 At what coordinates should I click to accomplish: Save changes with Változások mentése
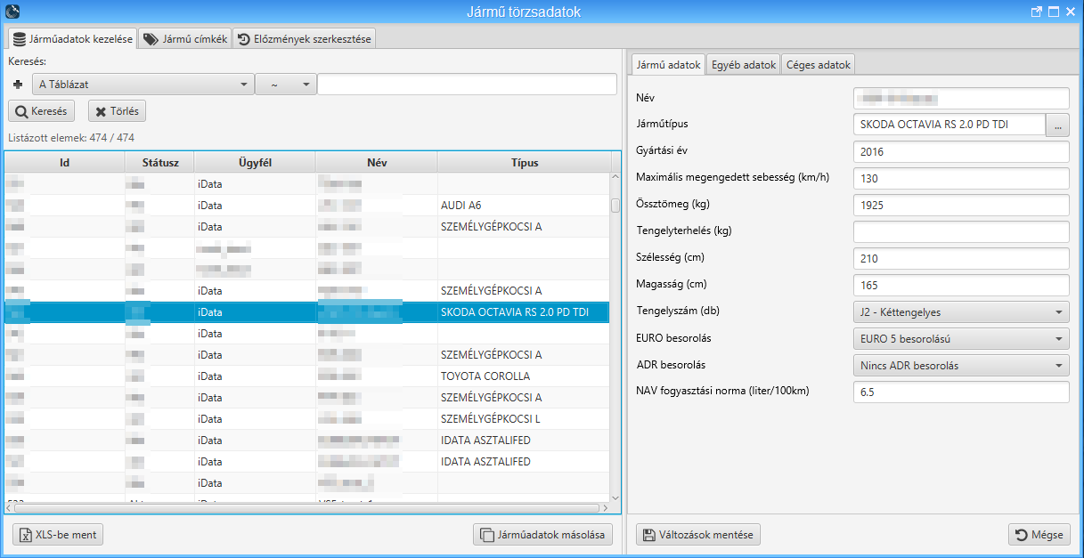tap(698, 535)
